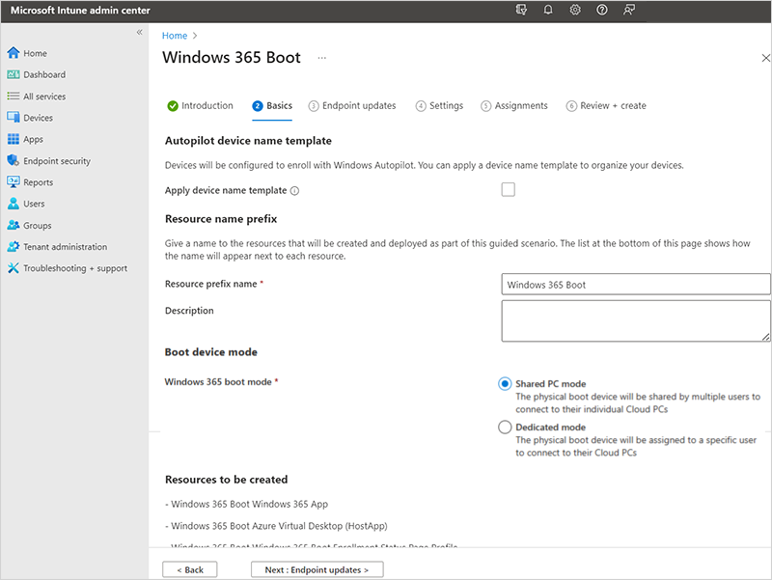Viewport: 772px width, 580px height.
Task: Enable the Apply device name template checkbox
Action: click(509, 189)
